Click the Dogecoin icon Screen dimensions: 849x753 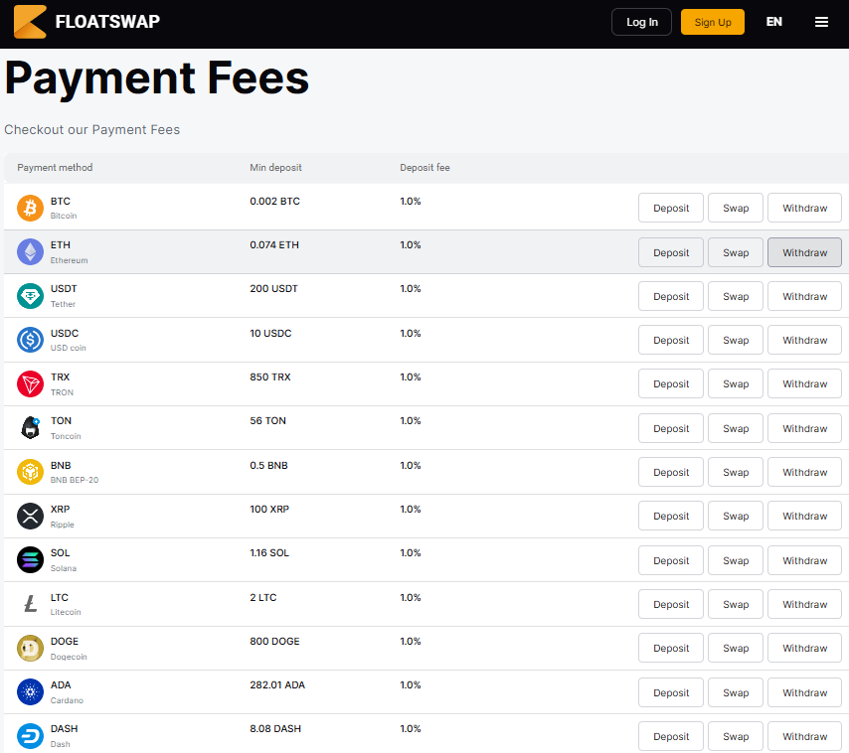coord(30,648)
